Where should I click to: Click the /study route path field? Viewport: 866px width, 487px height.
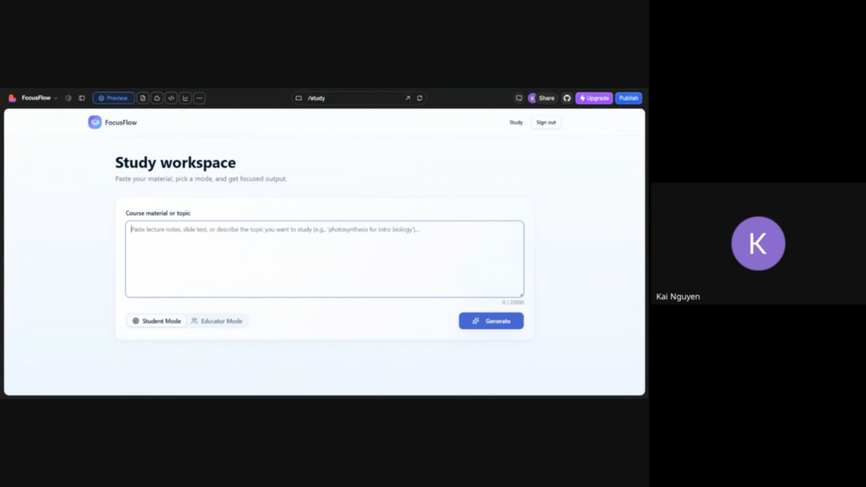(x=351, y=98)
